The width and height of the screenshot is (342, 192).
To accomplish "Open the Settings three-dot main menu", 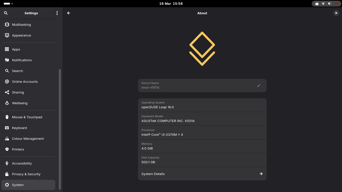I will tap(57, 13).
